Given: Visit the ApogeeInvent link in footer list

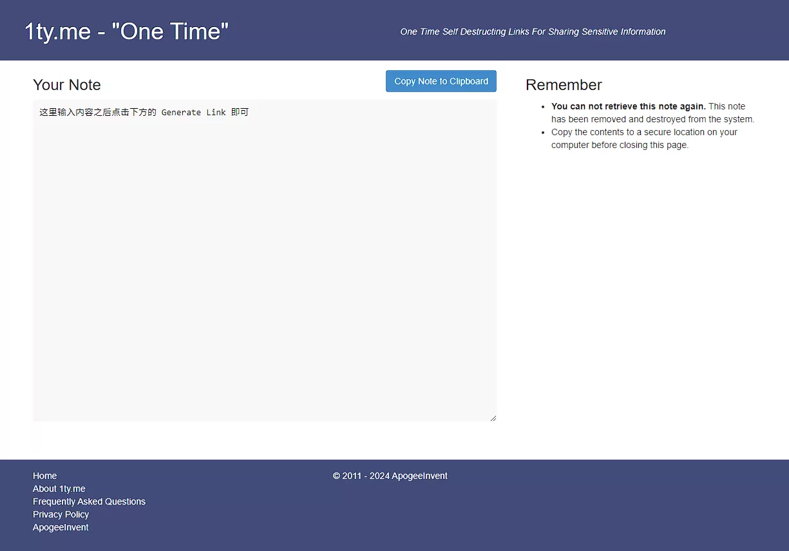Looking at the screenshot, I should 61,527.
